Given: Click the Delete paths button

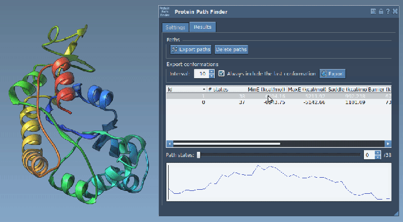Looking at the screenshot, I should point(231,49).
